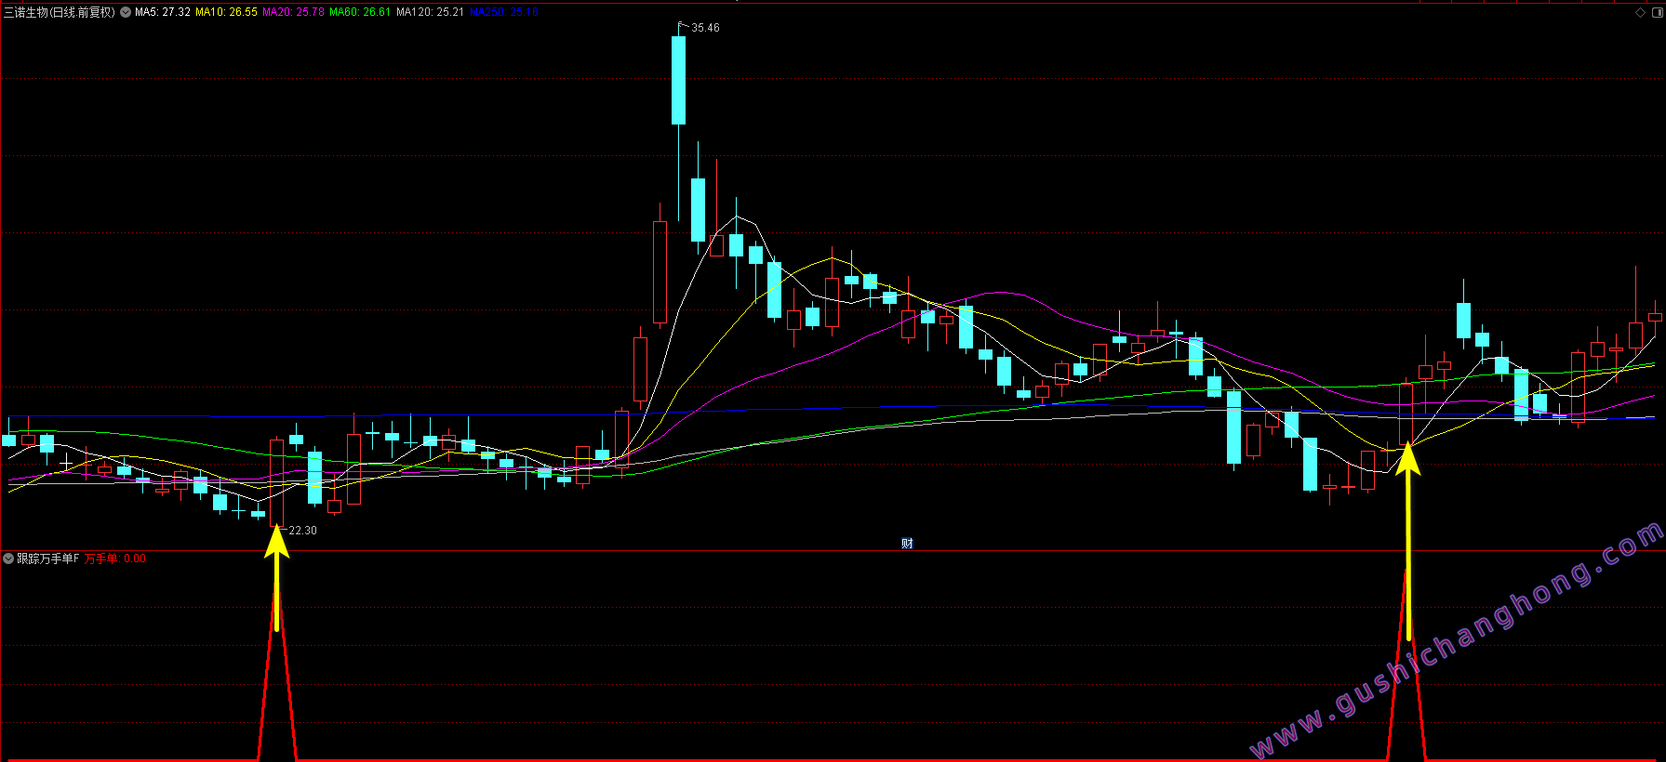The image size is (1666, 762).
Task: Expand the 跟踪万手单F indicator dropdown
Action: 8,558
